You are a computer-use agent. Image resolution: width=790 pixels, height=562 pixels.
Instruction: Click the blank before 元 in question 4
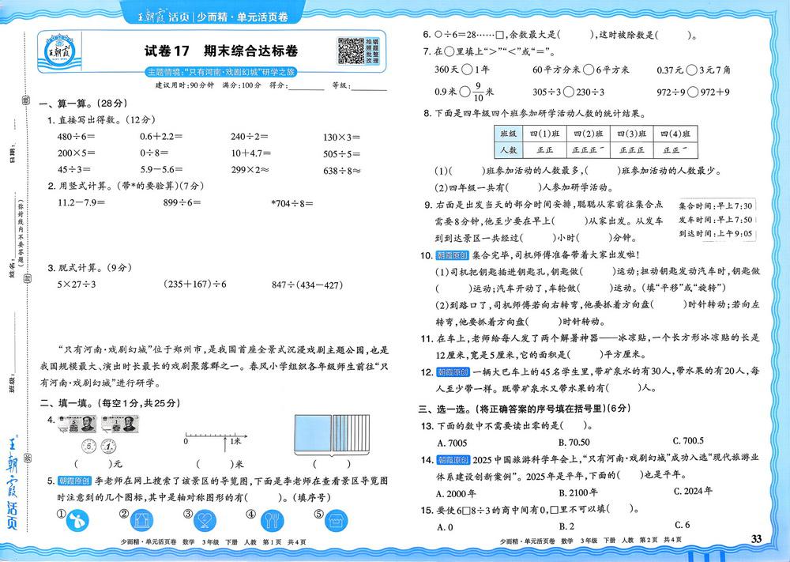point(94,463)
